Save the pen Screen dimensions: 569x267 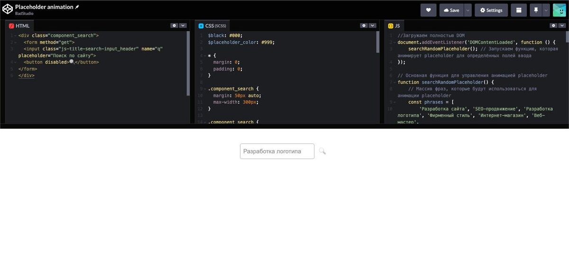pos(451,10)
